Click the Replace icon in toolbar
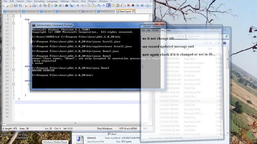Viewport: 257px width, 144px height. (71, 6)
